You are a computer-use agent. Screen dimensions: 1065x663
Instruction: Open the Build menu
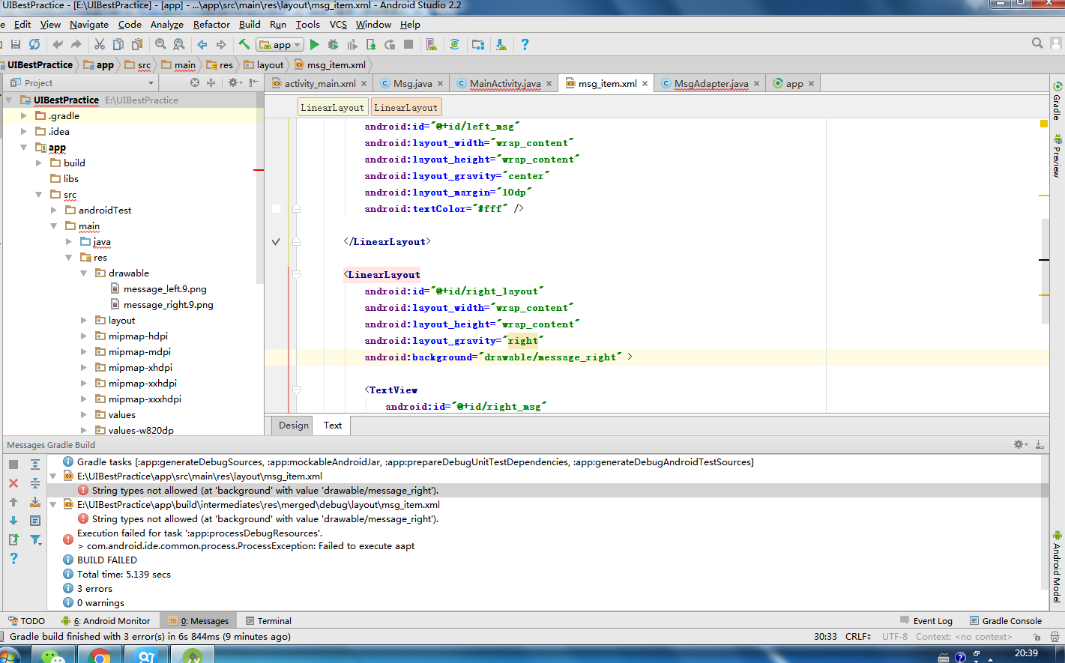click(x=250, y=24)
